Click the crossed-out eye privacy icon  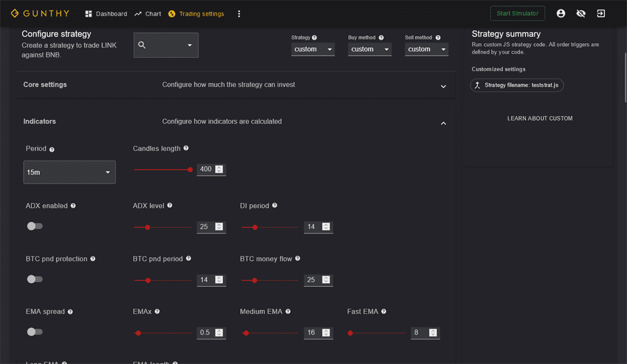581,13
